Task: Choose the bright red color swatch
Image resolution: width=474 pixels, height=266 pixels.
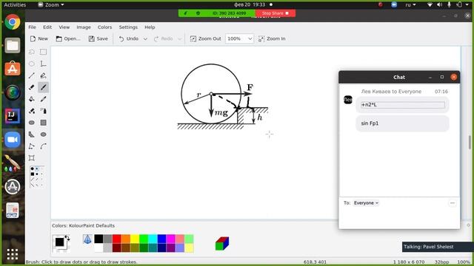Action: [117, 239]
